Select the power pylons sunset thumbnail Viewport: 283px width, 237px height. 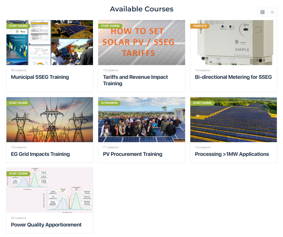point(50,120)
